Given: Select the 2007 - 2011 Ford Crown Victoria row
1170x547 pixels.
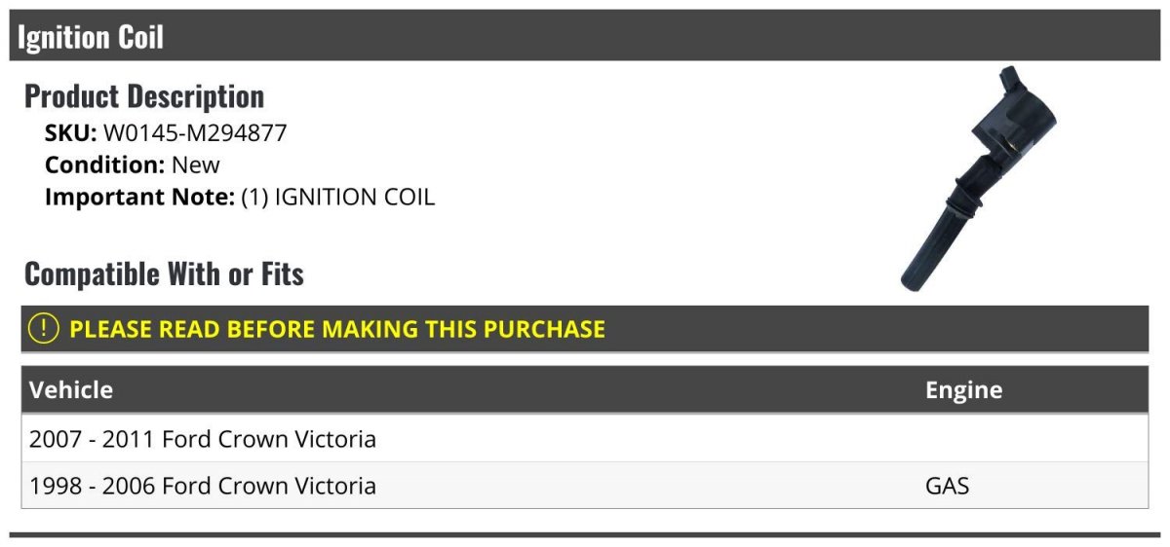Looking at the screenshot, I should 585,439.
